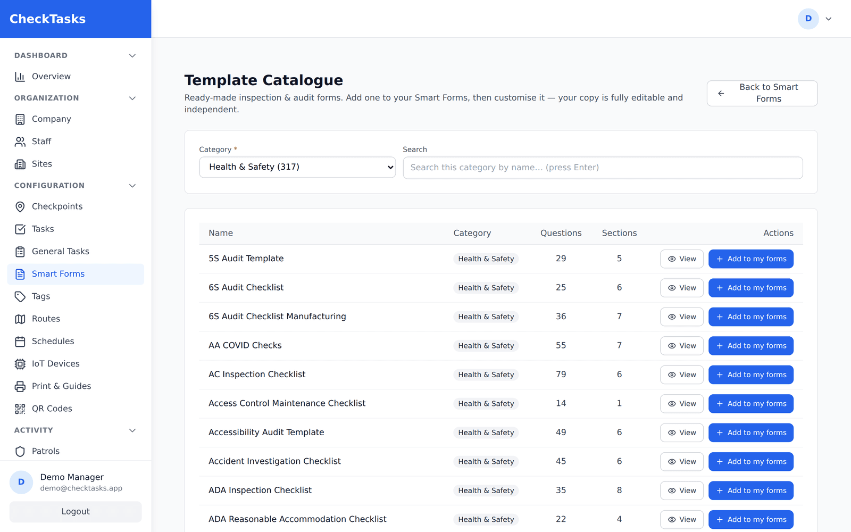851x532 pixels.
Task: Click the Name column header
Action: (221, 233)
